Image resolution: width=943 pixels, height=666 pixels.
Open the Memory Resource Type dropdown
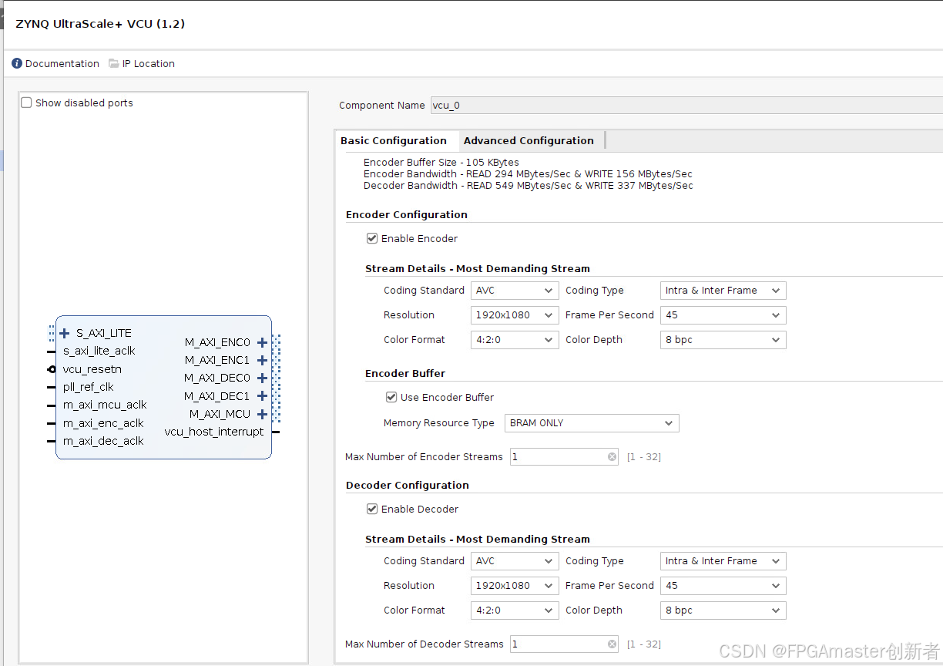592,423
